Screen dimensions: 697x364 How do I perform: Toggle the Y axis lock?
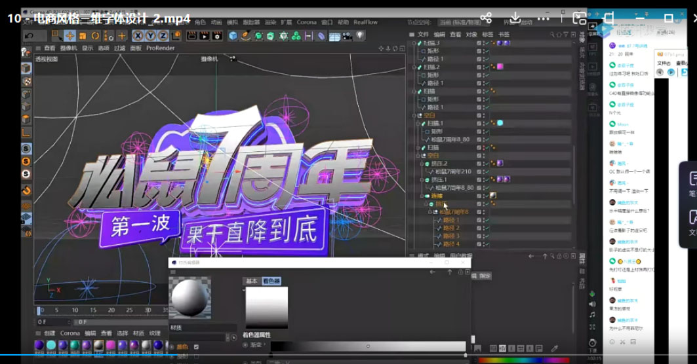click(x=151, y=35)
